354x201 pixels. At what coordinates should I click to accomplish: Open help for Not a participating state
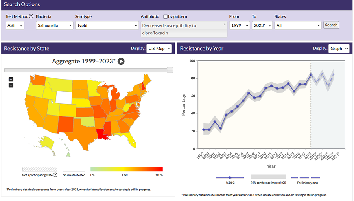(x=55, y=175)
